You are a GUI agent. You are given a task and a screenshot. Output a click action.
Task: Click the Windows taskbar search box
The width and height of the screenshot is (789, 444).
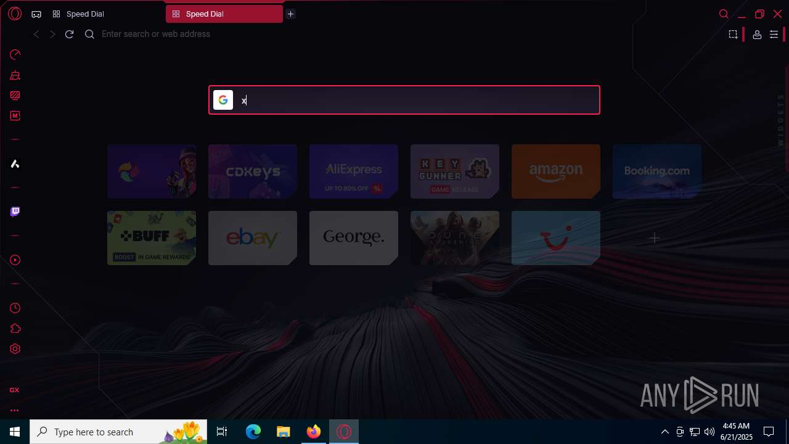point(120,432)
